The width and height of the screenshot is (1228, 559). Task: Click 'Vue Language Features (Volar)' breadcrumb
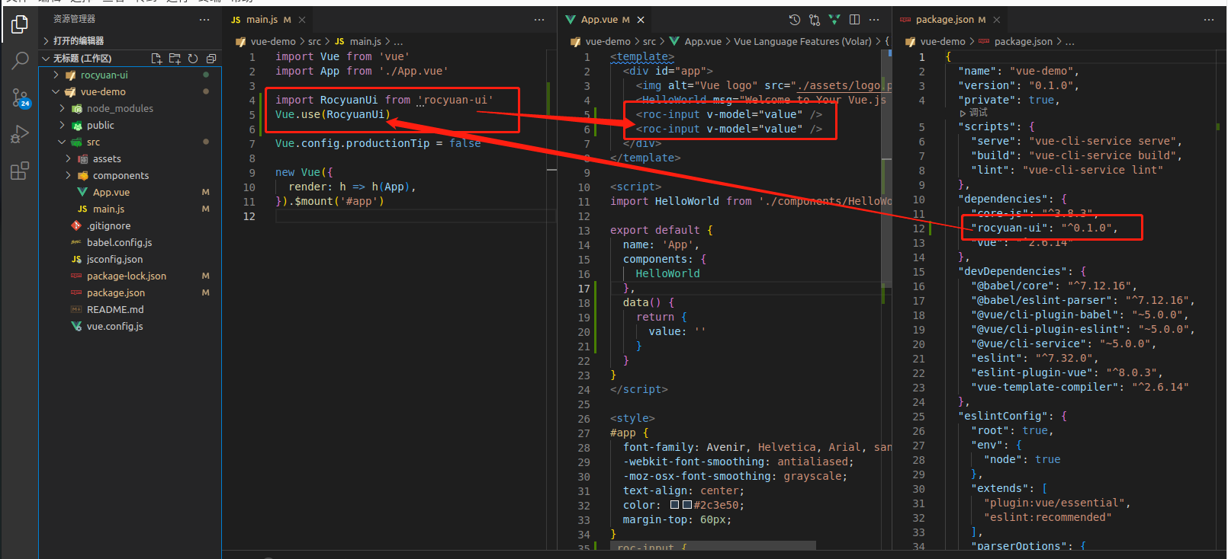[802, 42]
